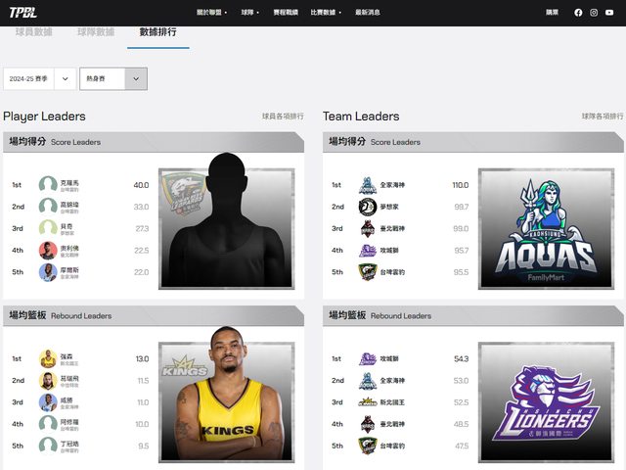Open the TPBL YouTube channel icon
The width and height of the screenshot is (626, 470).
609,13
